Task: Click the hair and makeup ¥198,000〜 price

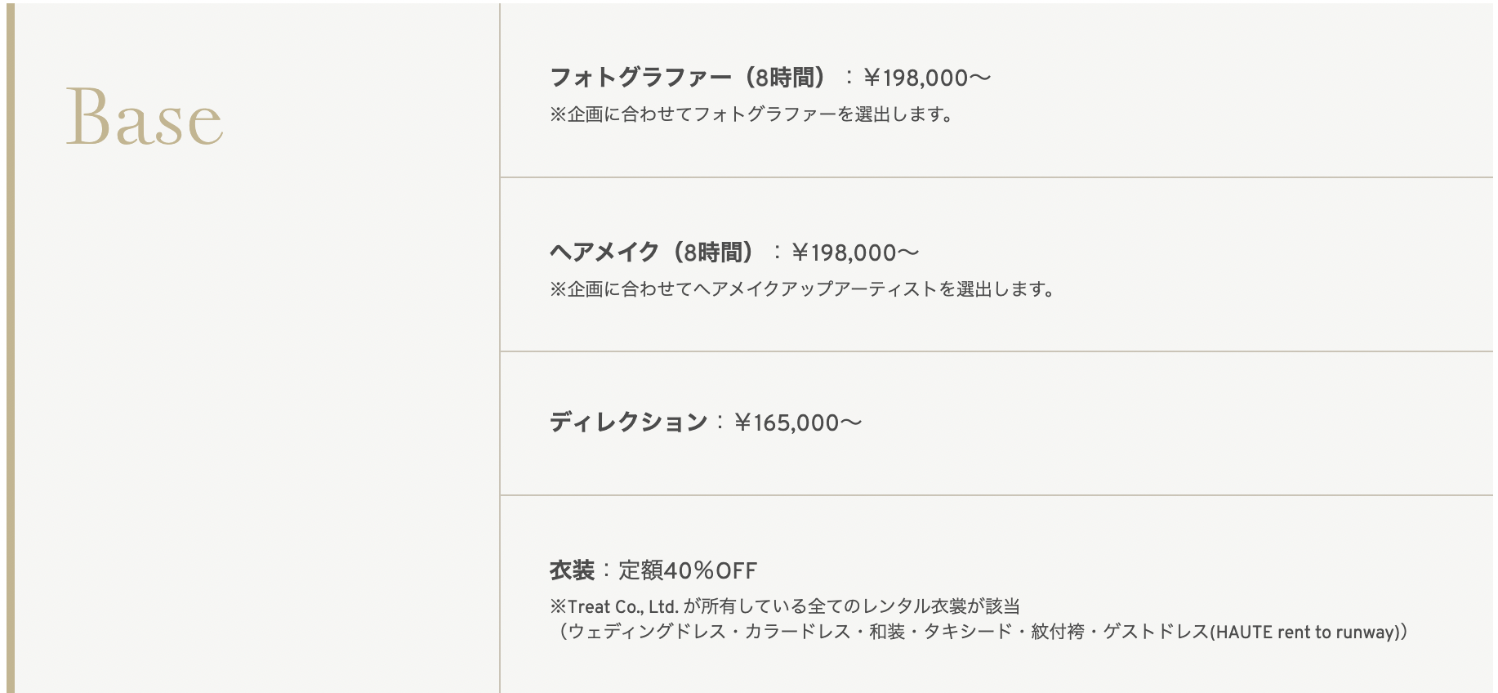Action: tap(855, 253)
